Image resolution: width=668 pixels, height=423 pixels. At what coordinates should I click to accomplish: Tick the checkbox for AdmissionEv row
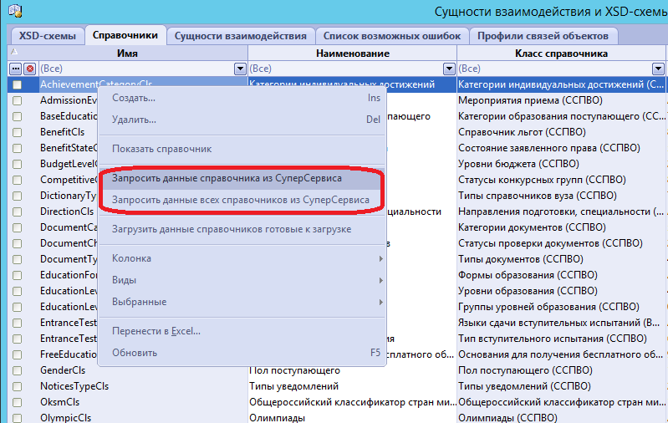pyautogui.click(x=17, y=100)
